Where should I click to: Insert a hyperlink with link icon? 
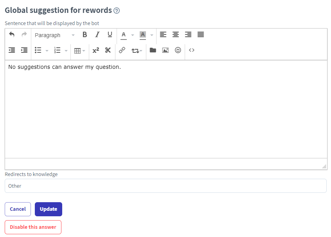[x=122, y=50]
